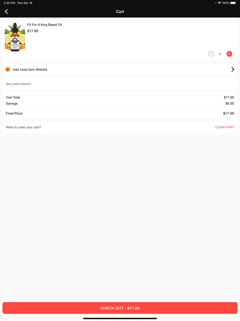Viewport: 240px width, 321px height.
Task: Tap the back arrow icon
Action: click(6, 12)
